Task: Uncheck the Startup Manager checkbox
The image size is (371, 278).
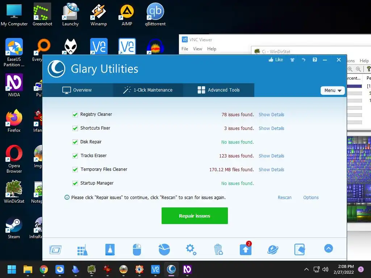Action: coord(75,183)
